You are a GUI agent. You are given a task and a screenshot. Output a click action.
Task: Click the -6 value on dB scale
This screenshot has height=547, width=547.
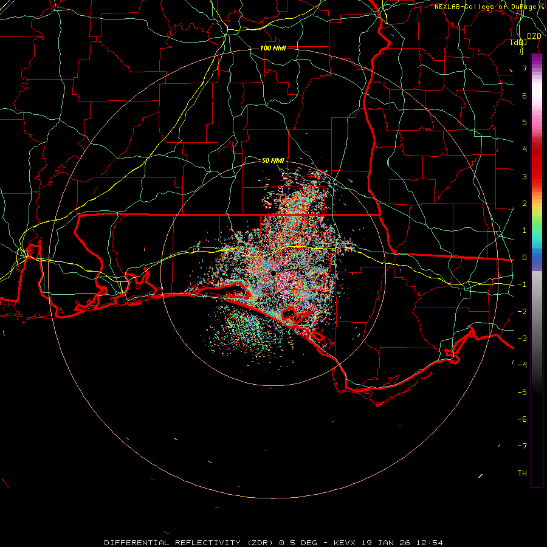click(x=522, y=419)
